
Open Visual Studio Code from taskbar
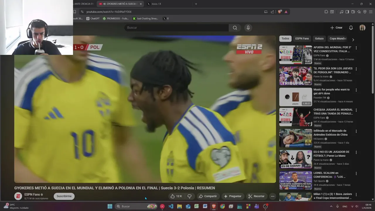coord(171,206)
